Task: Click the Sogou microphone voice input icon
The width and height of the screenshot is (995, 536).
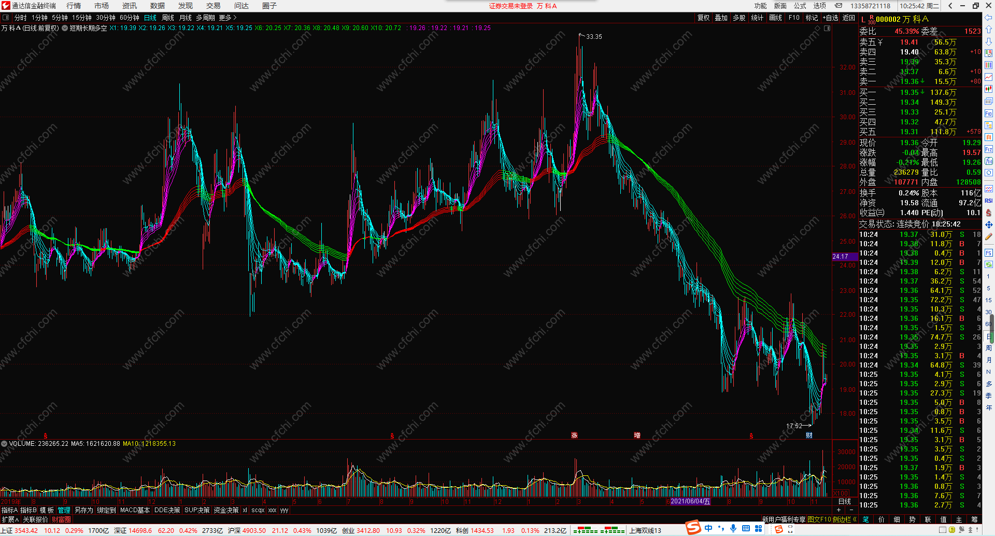Action: coord(733,528)
